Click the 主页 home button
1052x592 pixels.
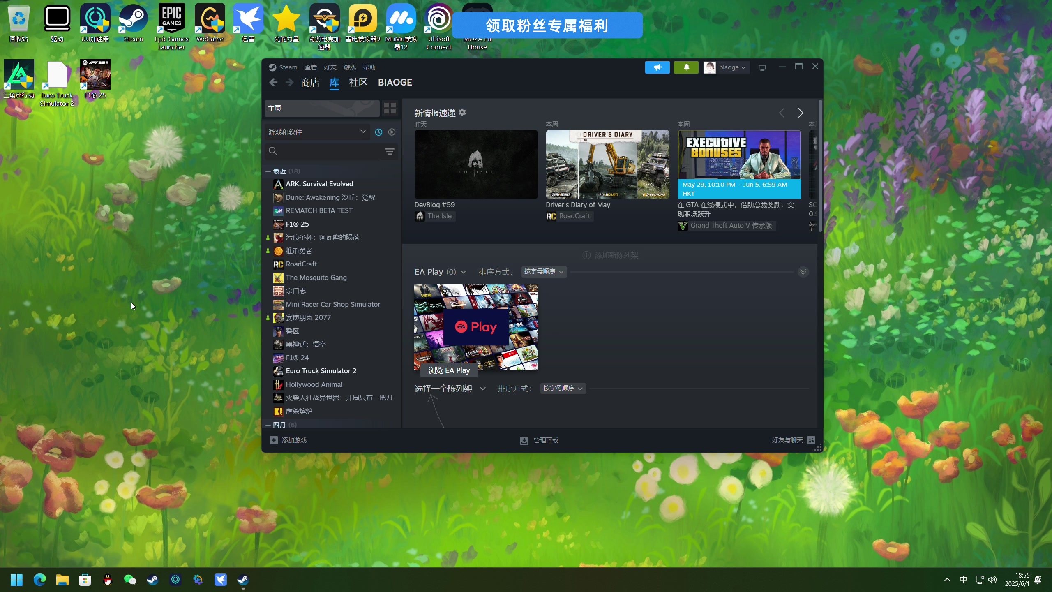point(322,109)
